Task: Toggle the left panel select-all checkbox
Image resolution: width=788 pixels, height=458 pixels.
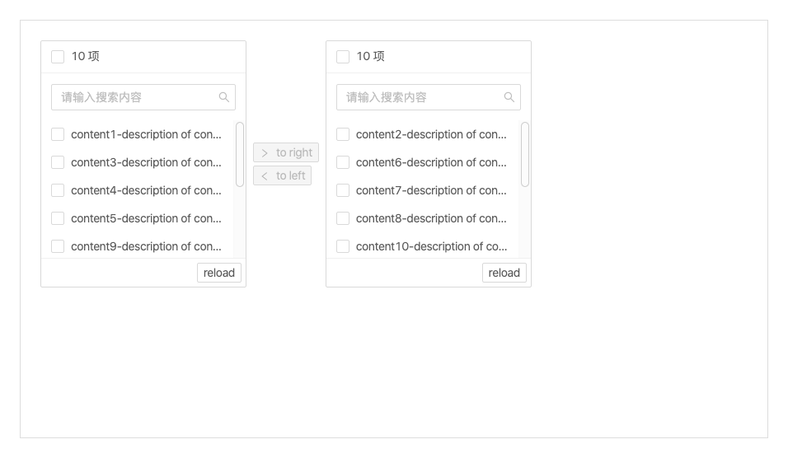Action: pyautogui.click(x=58, y=57)
